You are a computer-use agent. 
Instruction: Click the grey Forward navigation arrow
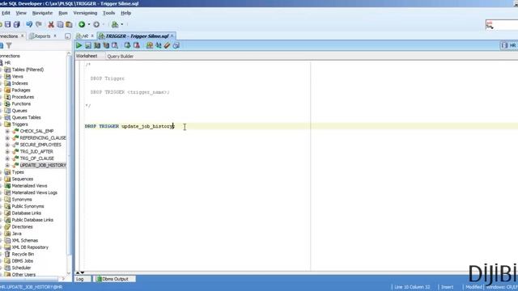click(96, 24)
